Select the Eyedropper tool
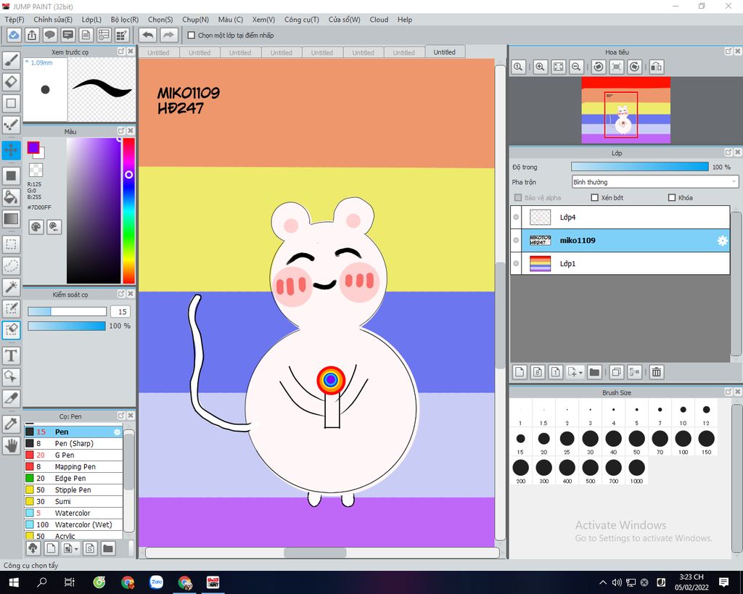This screenshot has width=743, height=594. tap(11, 424)
